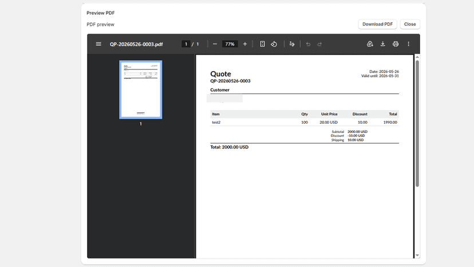Click the Unit Price column header

(x=329, y=114)
